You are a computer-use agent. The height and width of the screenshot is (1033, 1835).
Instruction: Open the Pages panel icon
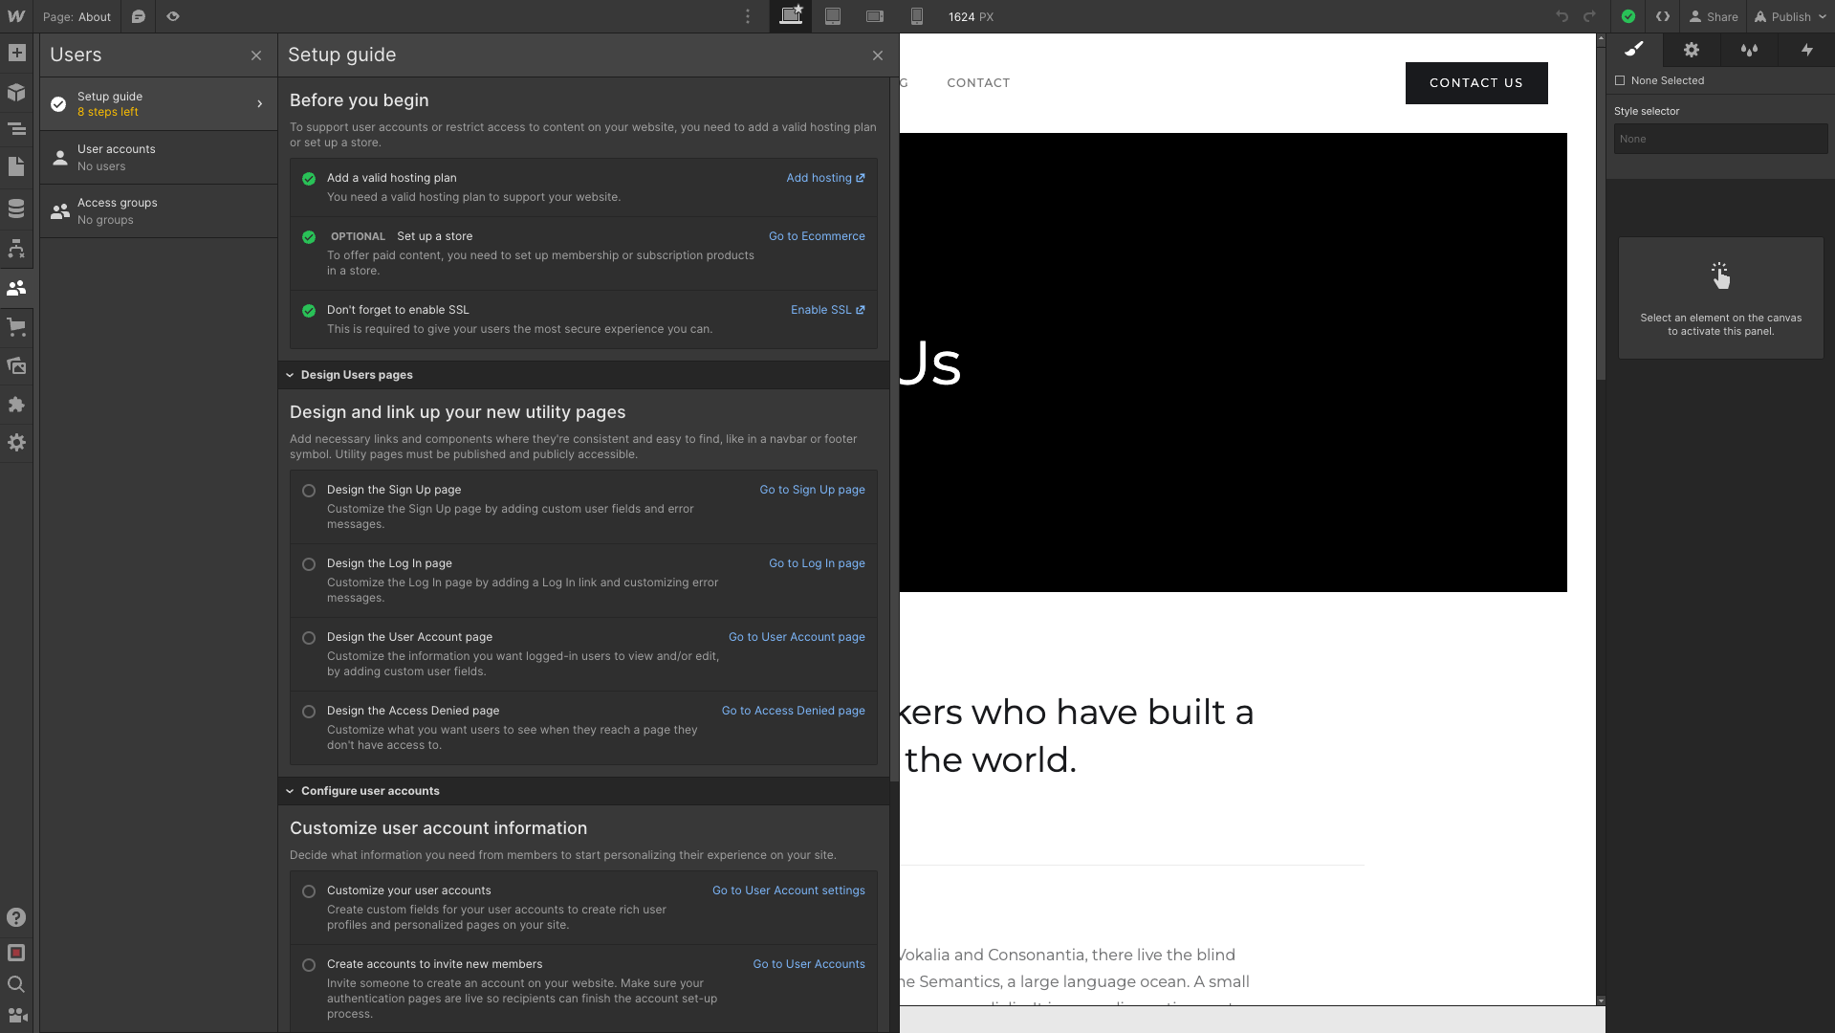(16, 166)
